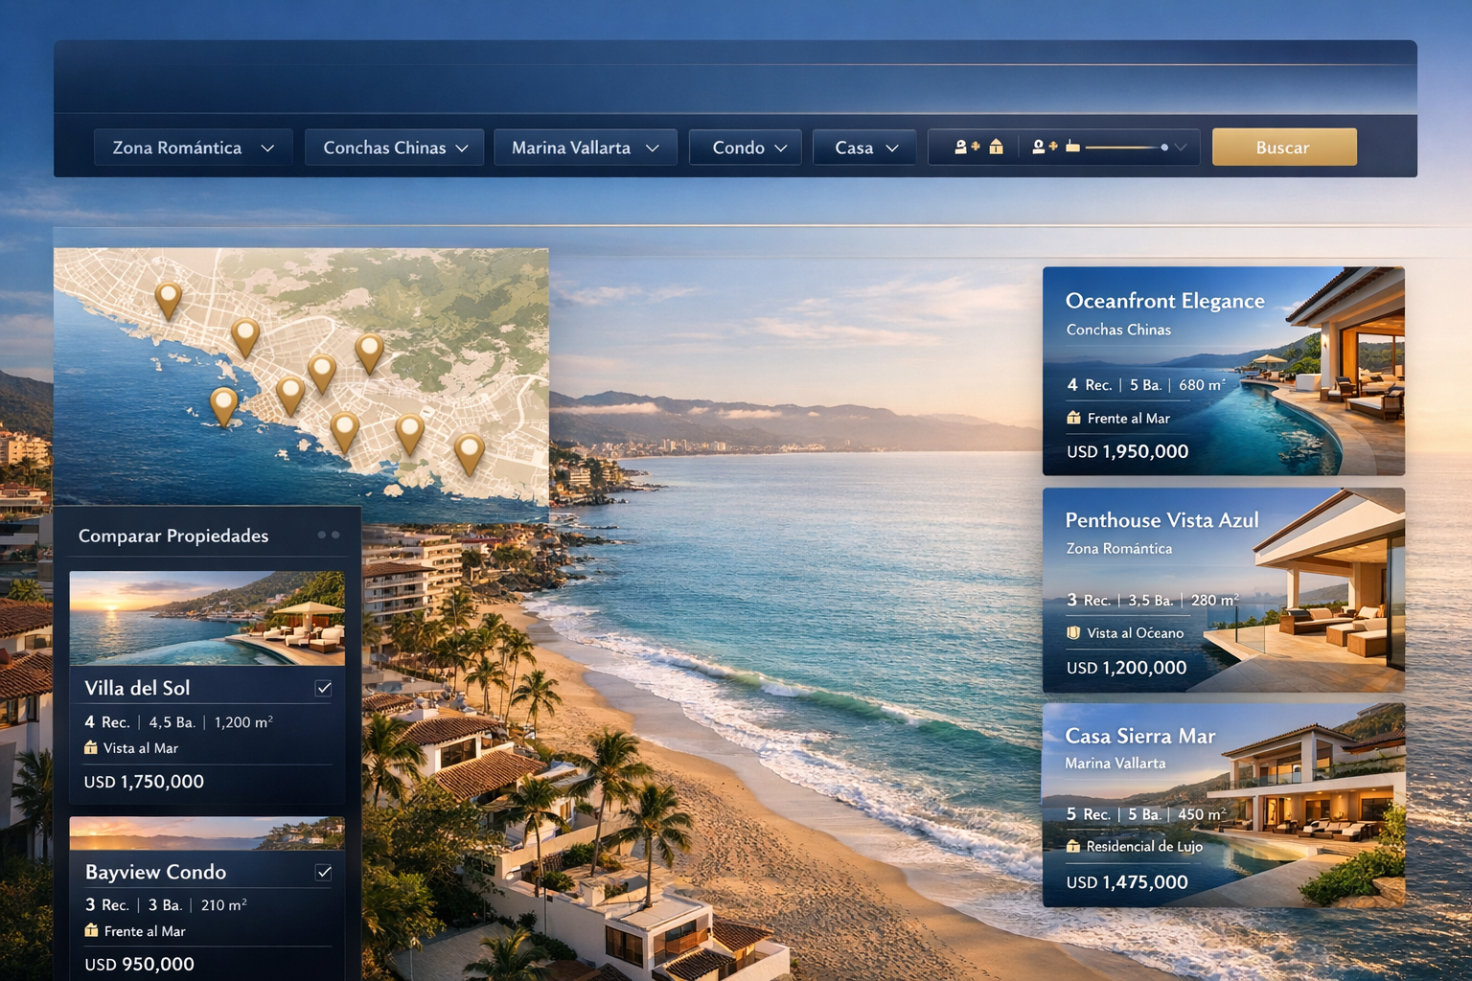Click the 210 m² area value

pos(224,904)
